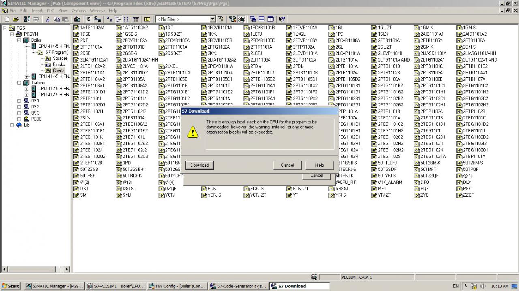Image resolution: width=519 pixels, height=291 pixels.
Task: Click Cancel next to the Help button
Action: 287,165
